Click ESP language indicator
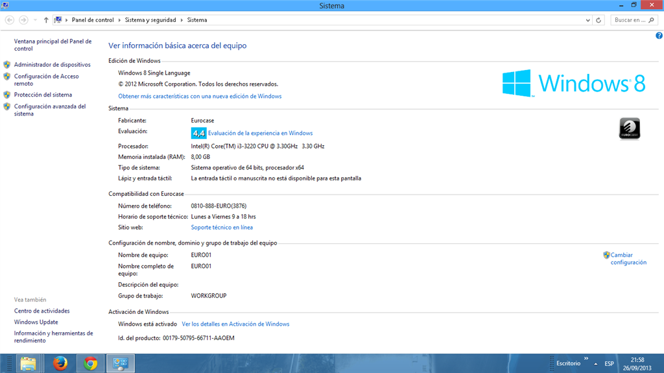This screenshot has width=664, height=373. [609, 364]
